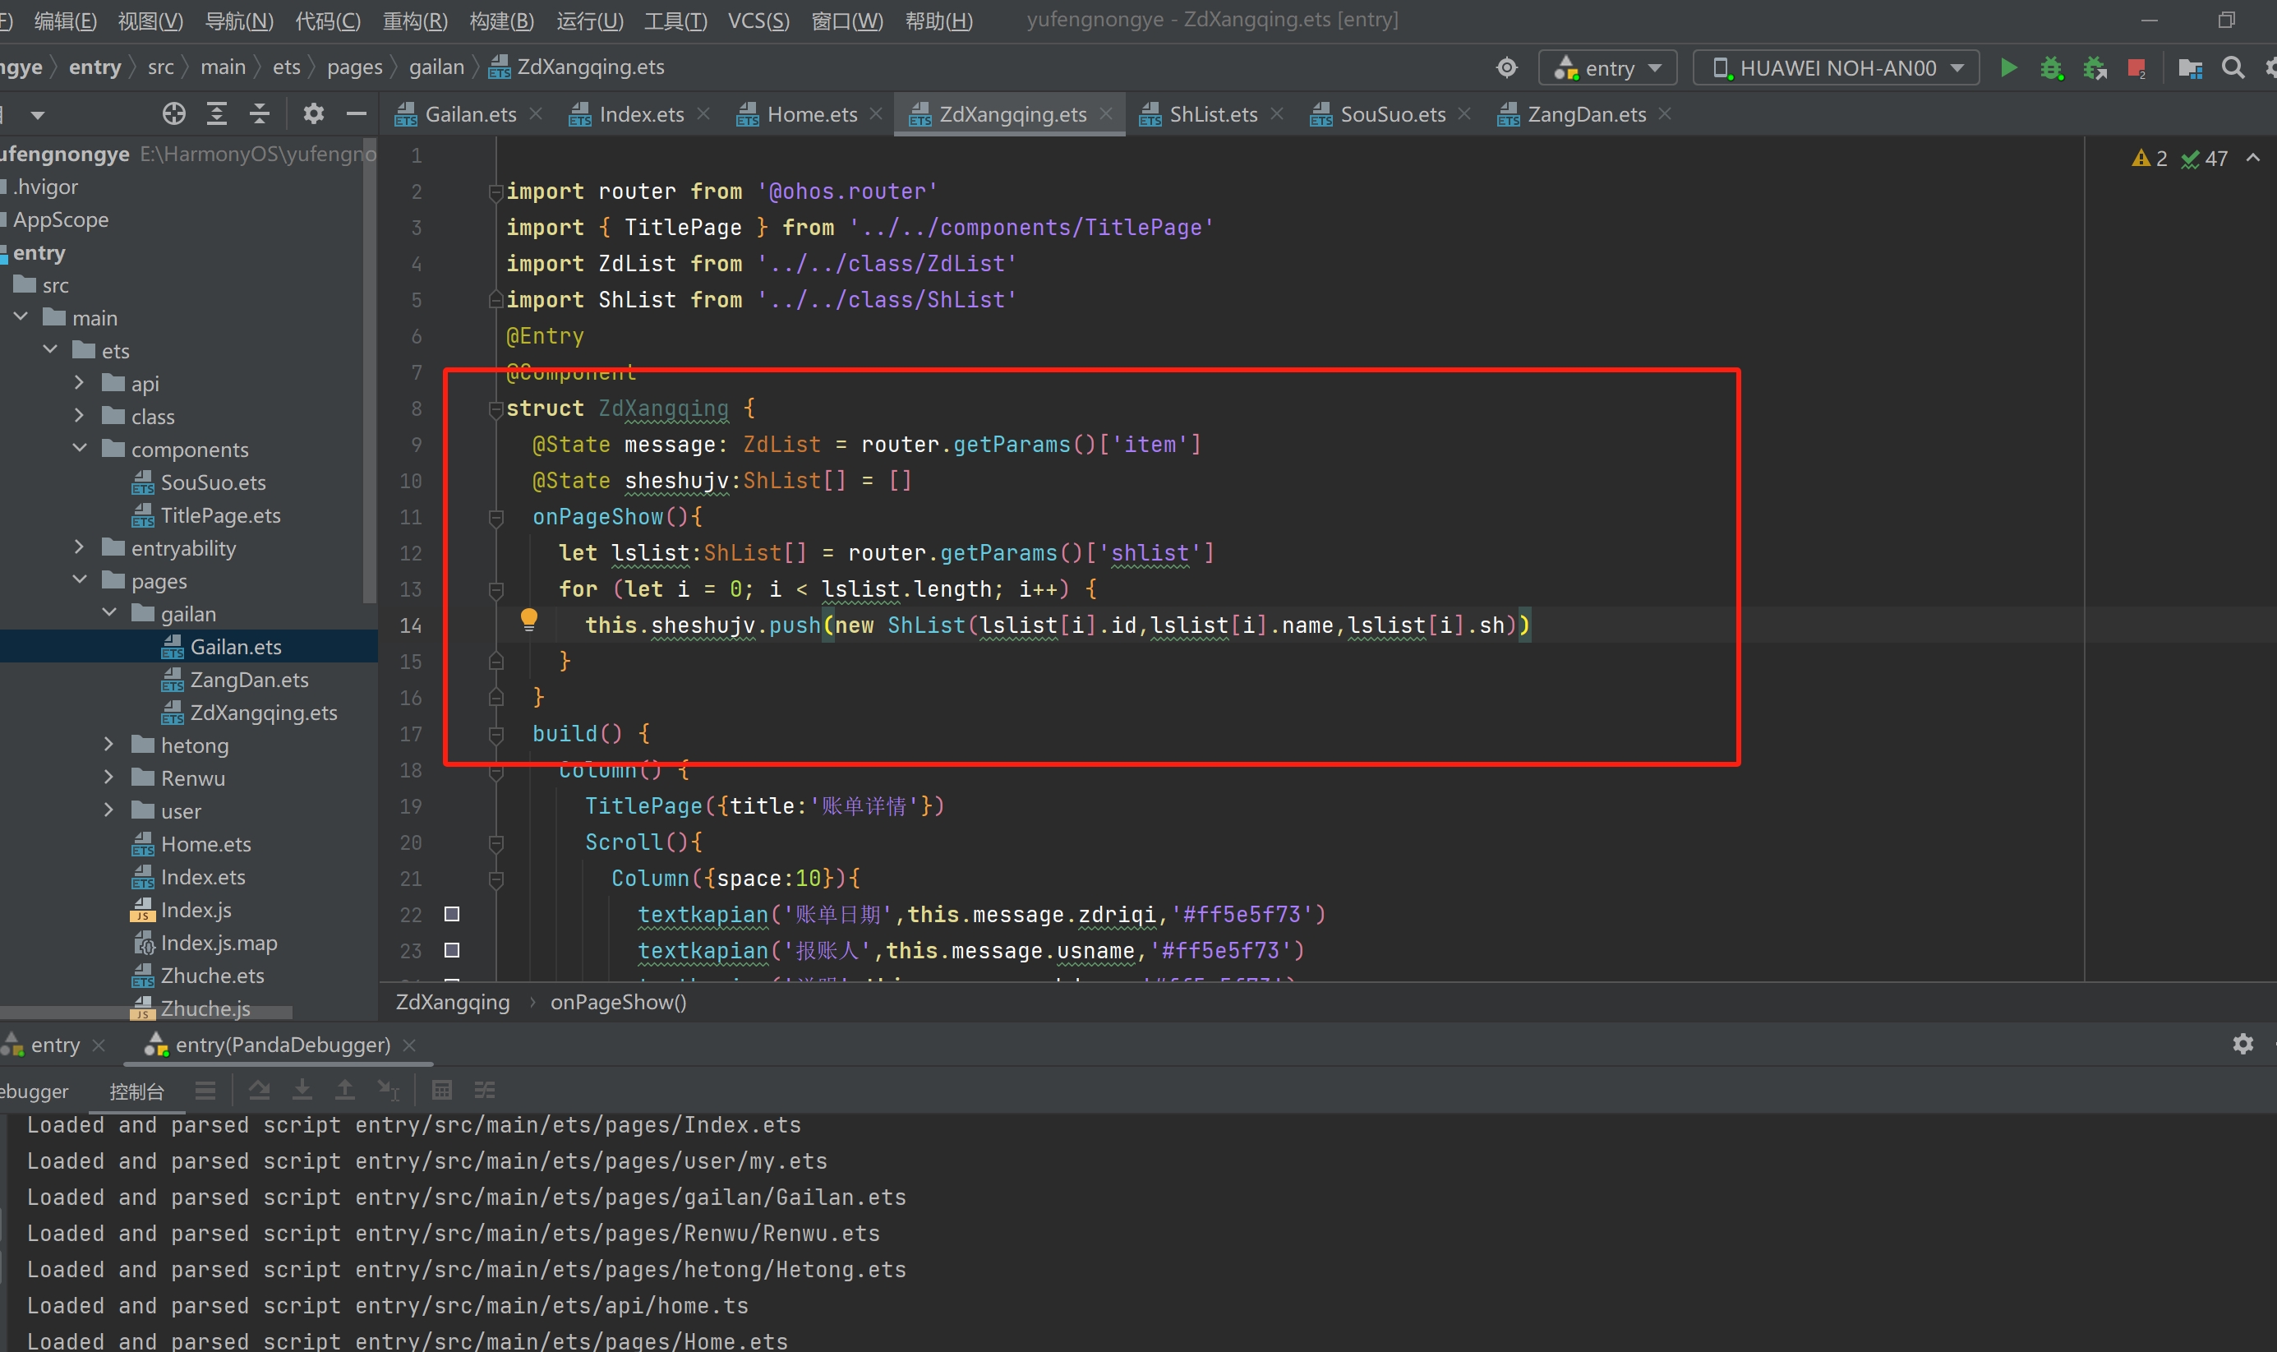Expand the hetong folder

coord(108,745)
